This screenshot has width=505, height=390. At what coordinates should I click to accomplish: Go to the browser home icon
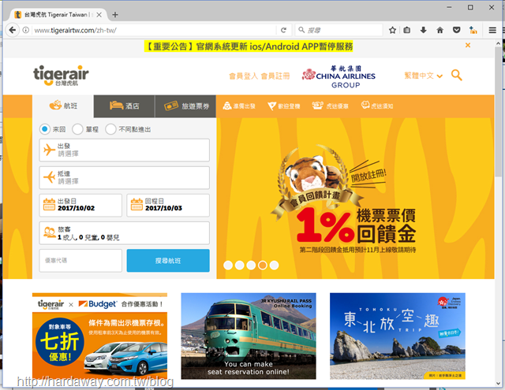[x=440, y=30]
